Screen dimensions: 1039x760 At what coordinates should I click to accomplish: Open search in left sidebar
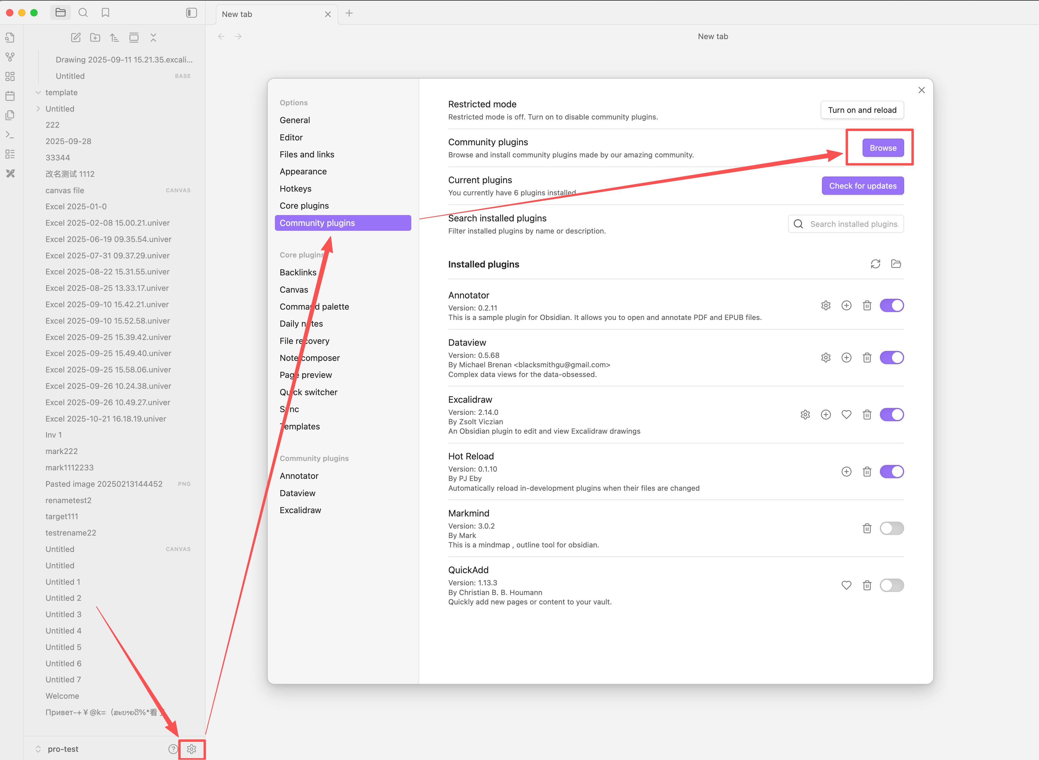(83, 13)
